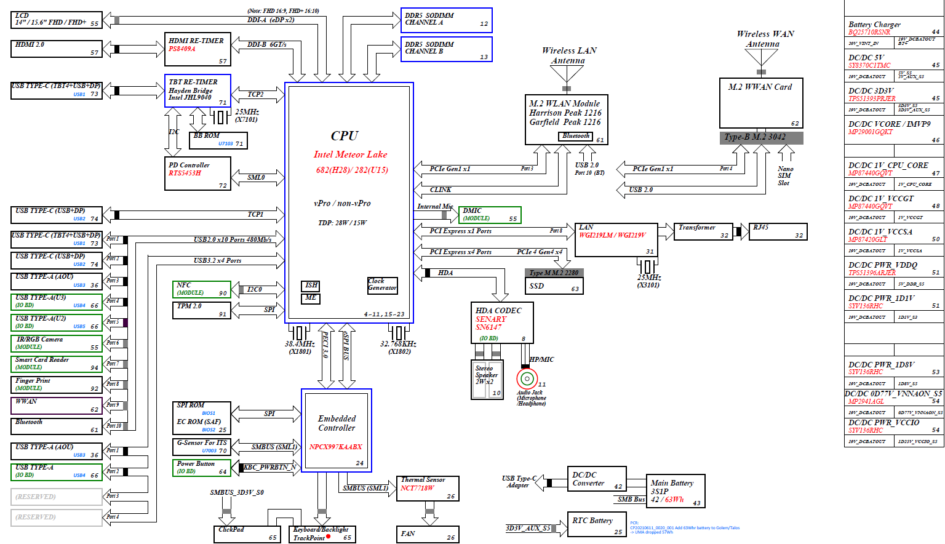945x544 pixels.
Task: Open the blue PCR note text
Action: coord(684,528)
